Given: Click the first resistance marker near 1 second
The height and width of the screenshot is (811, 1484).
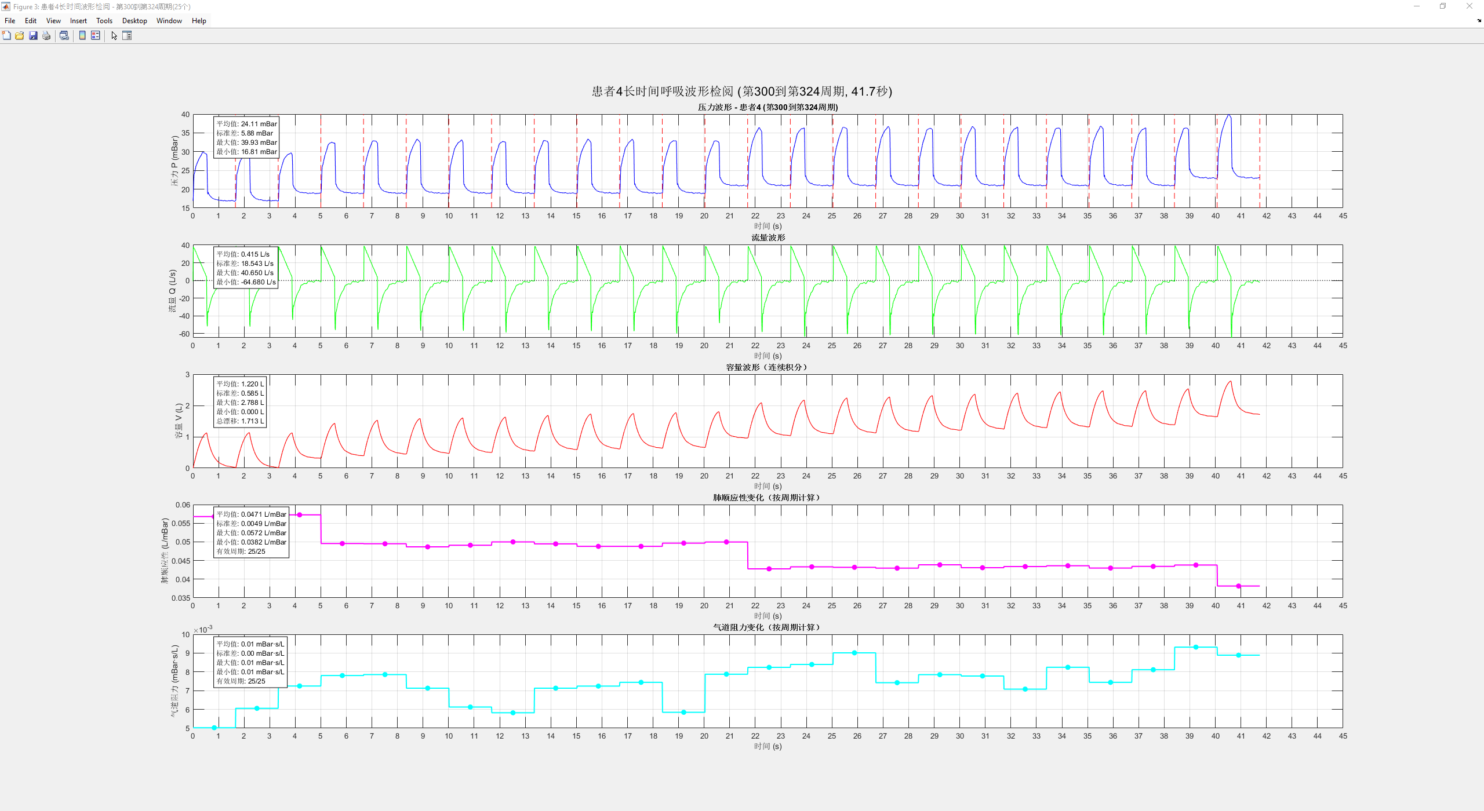Looking at the screenshot, I should 214,728.
